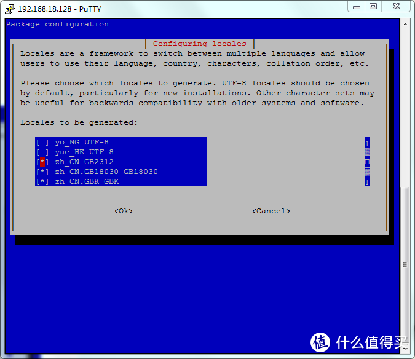This screenshot has height=359, width=415.
Task: Minimize the PuTTY window
Action: 356,7
